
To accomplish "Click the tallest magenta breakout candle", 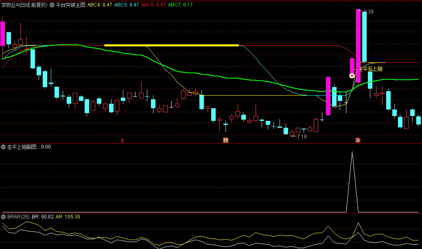I will [x=358, y=46].
